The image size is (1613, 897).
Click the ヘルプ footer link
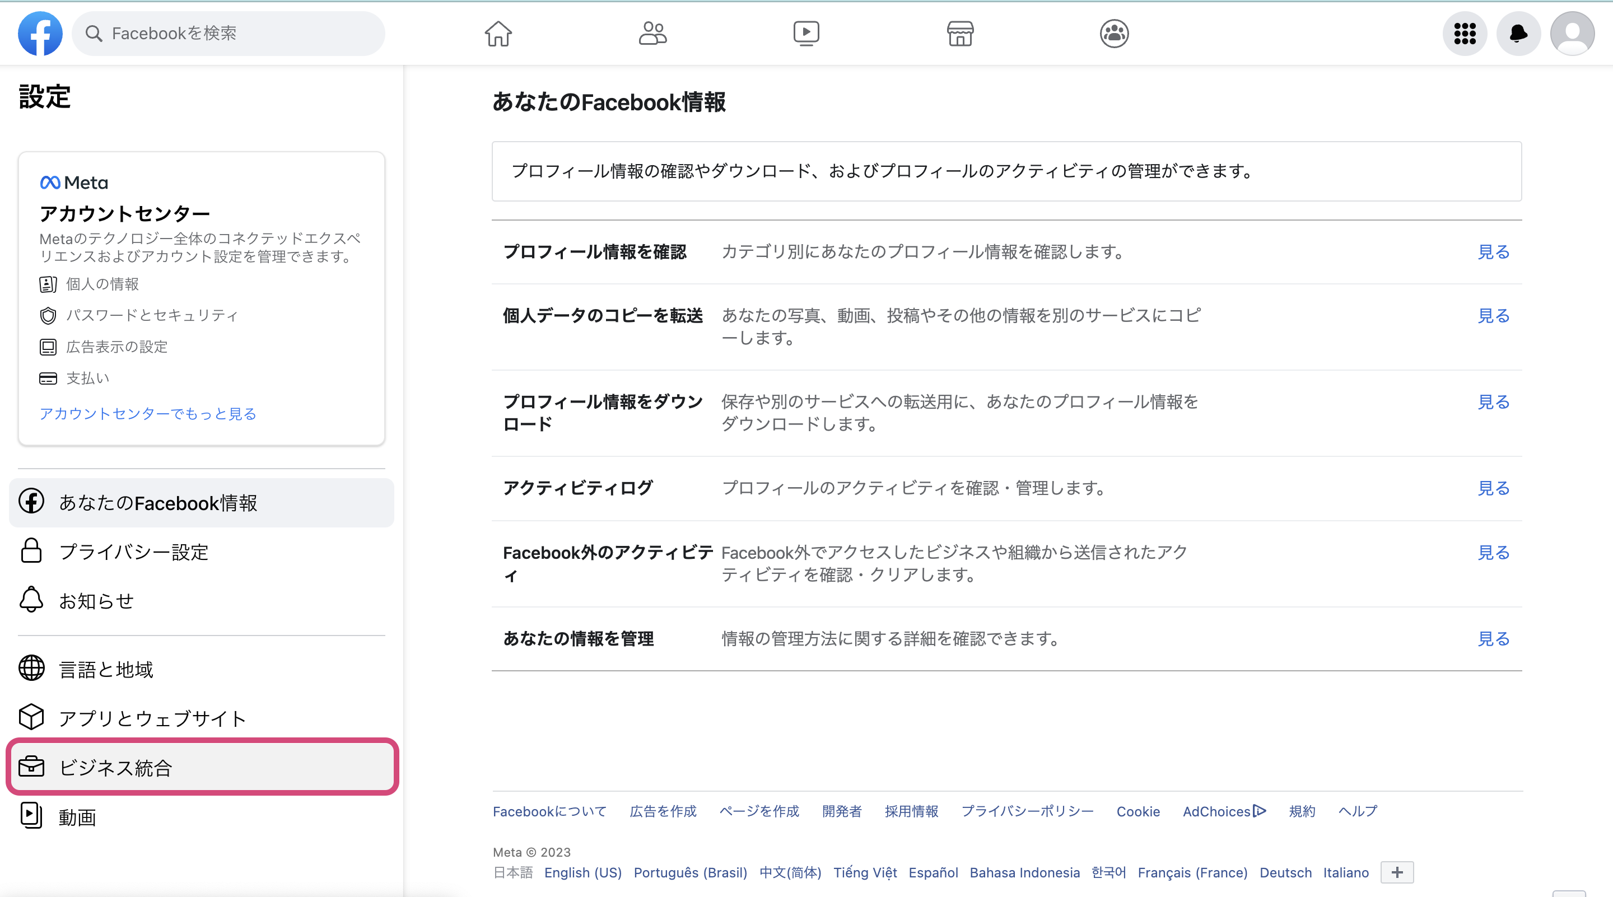pos(1358,812)
